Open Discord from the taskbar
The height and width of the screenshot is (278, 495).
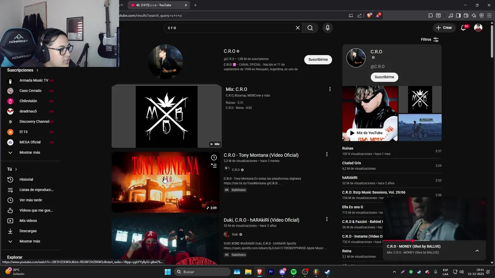(282, 272)
